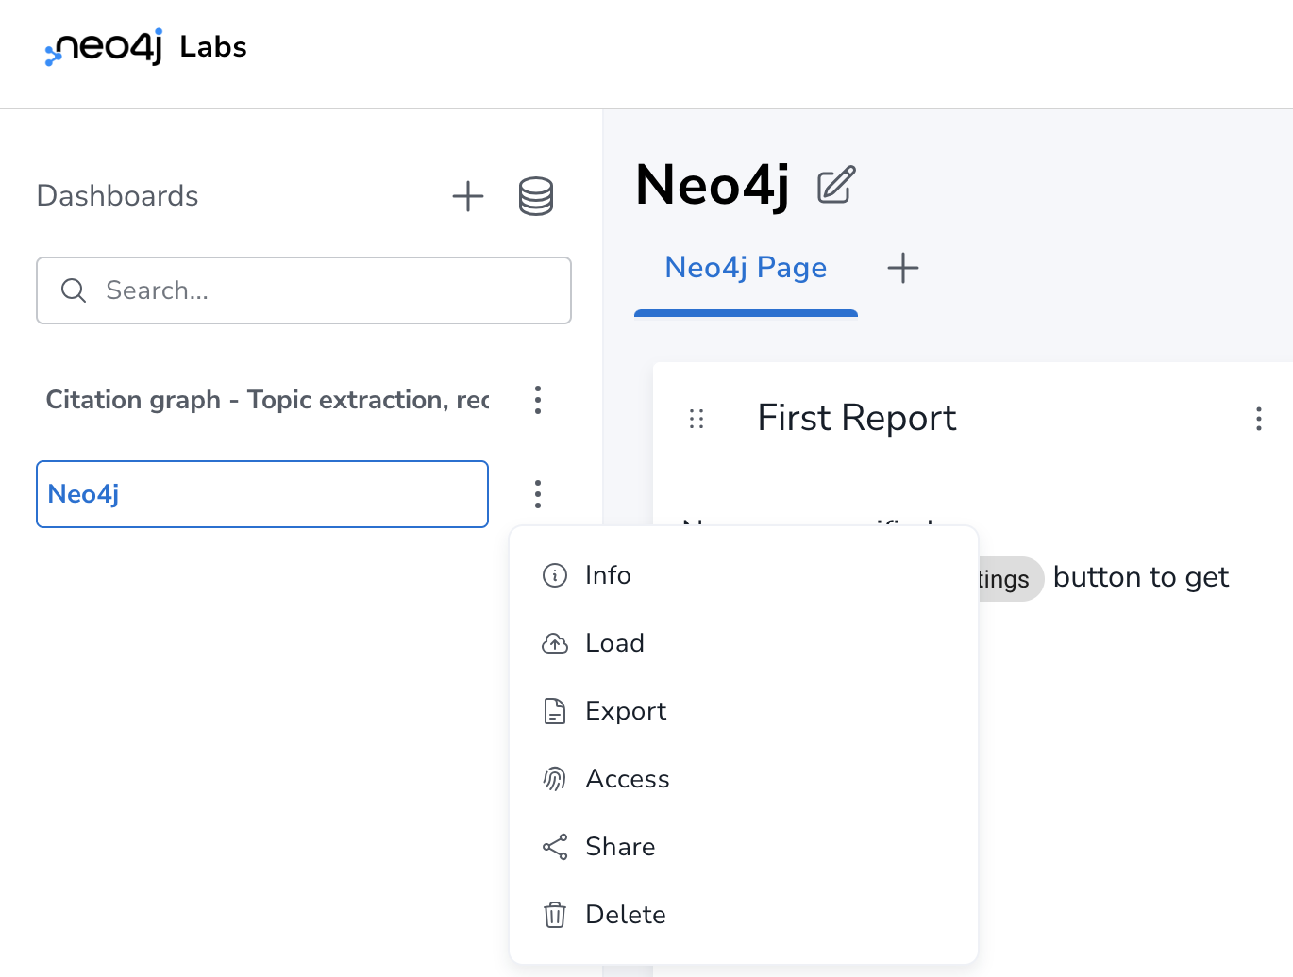Open the Citation graph dashboard
Screen dimensions: 1293x977
pyautogui.click(x=267, y=400)
